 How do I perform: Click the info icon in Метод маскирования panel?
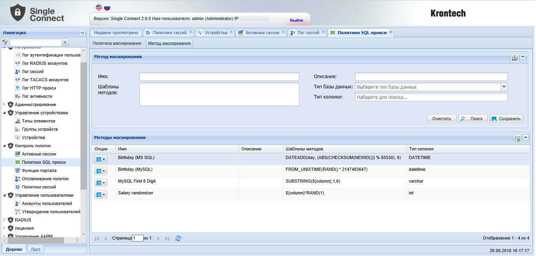click(514, 58)
